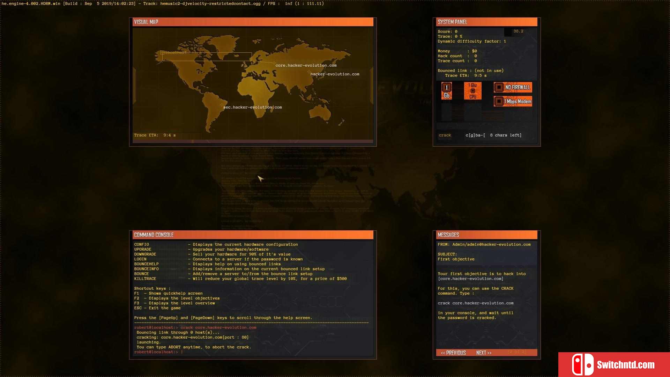The image size is (670, 377).
Task: Click the PageUp/PageDown help hint line
Action: tap(223, 318)
